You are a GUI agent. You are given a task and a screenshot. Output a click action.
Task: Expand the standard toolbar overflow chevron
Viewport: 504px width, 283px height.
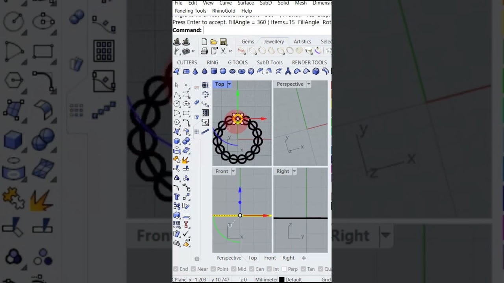pyautogui.click(x=230, y=51)
